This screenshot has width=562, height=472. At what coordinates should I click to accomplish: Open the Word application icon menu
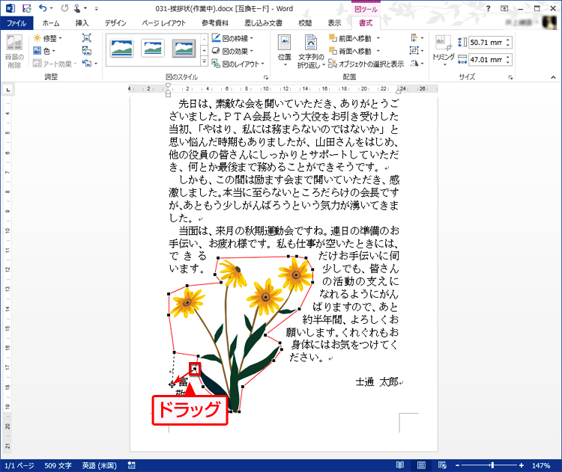(10, 8)
